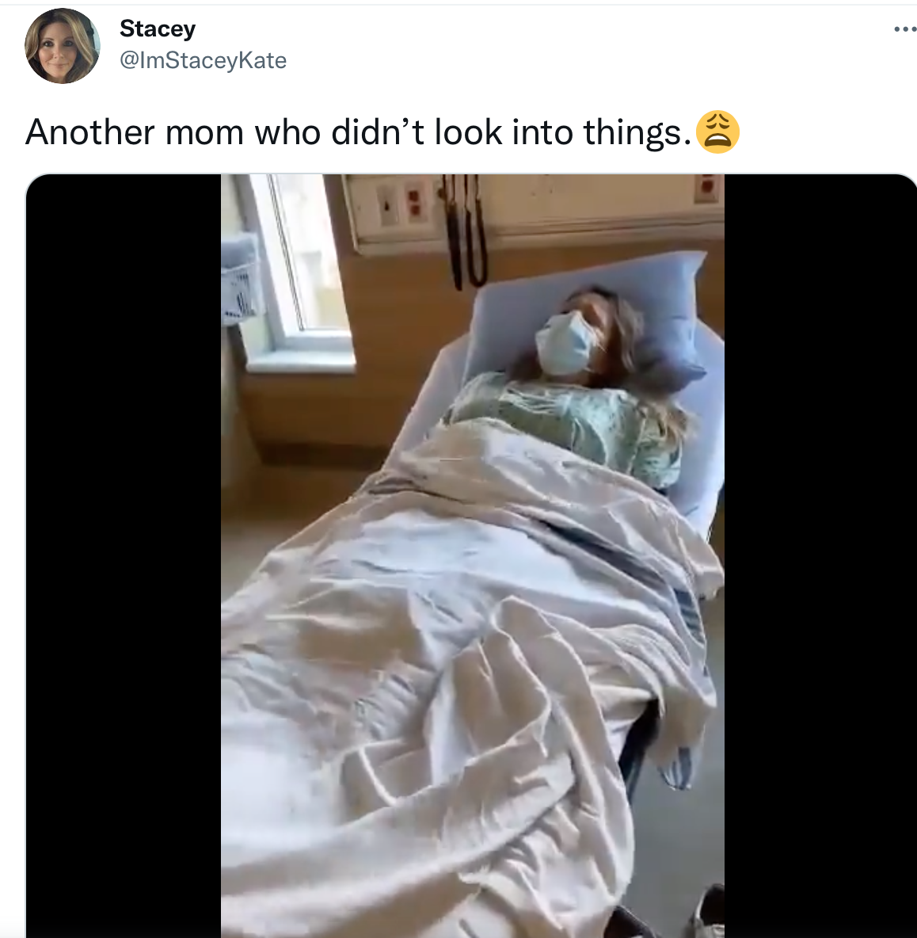Click the green hospital gown in video
Image resolution: width=917 pixels, height=938 pixels.
click(x=565, y=424)
